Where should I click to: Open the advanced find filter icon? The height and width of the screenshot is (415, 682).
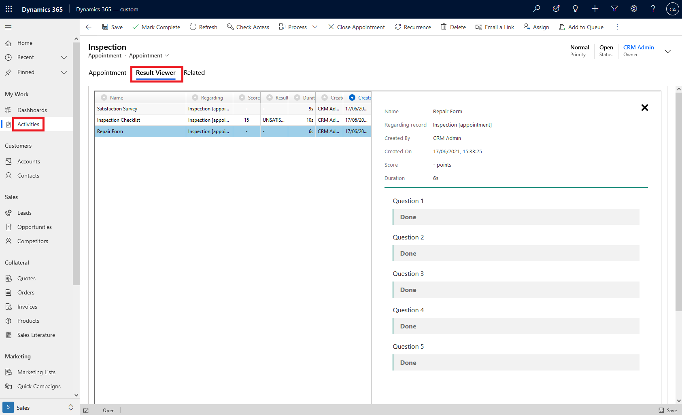(614, 9)
